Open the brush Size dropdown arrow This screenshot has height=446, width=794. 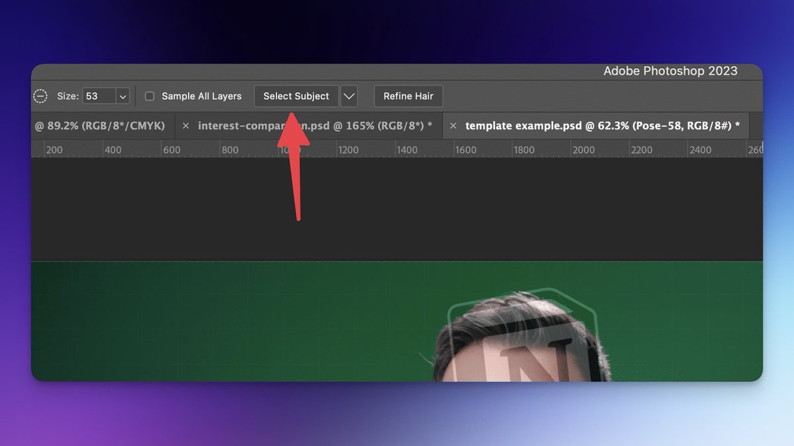122,96
